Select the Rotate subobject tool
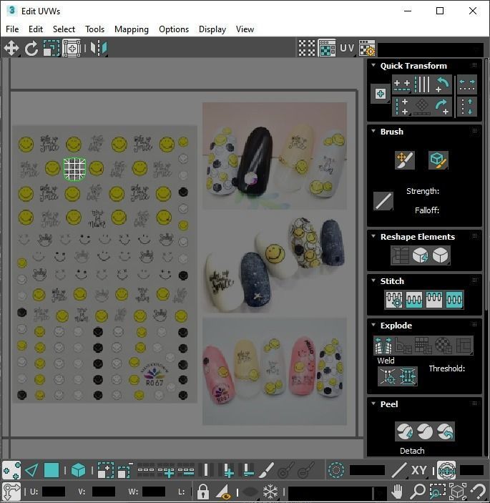Screen dimensions: 490x503 point(31,49)
